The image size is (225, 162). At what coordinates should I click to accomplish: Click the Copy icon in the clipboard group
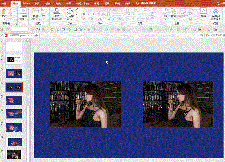point(11,14)
